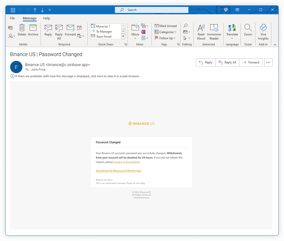The image size is (284, 241).
Task: Expand the Move dropdown arrow
Action: pyautogui.click(x=135, y=38)
